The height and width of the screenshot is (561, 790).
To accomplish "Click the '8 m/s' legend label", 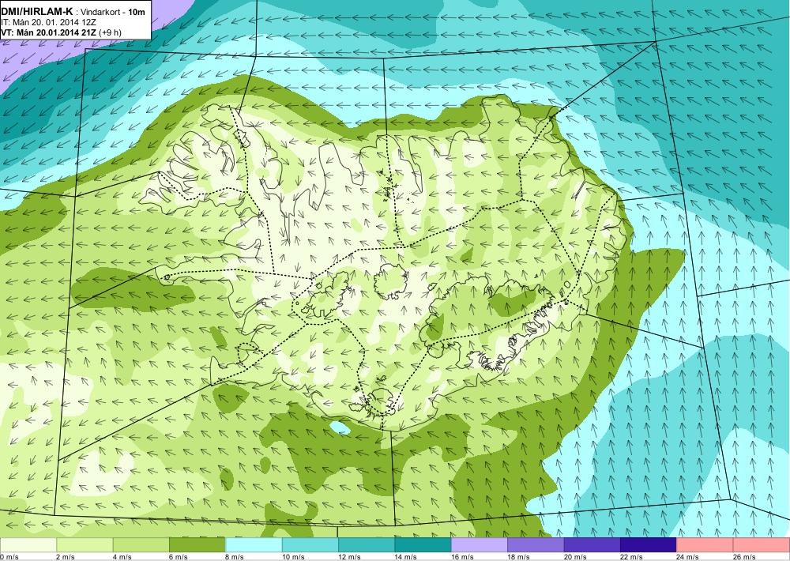I will tap(235, 557).
